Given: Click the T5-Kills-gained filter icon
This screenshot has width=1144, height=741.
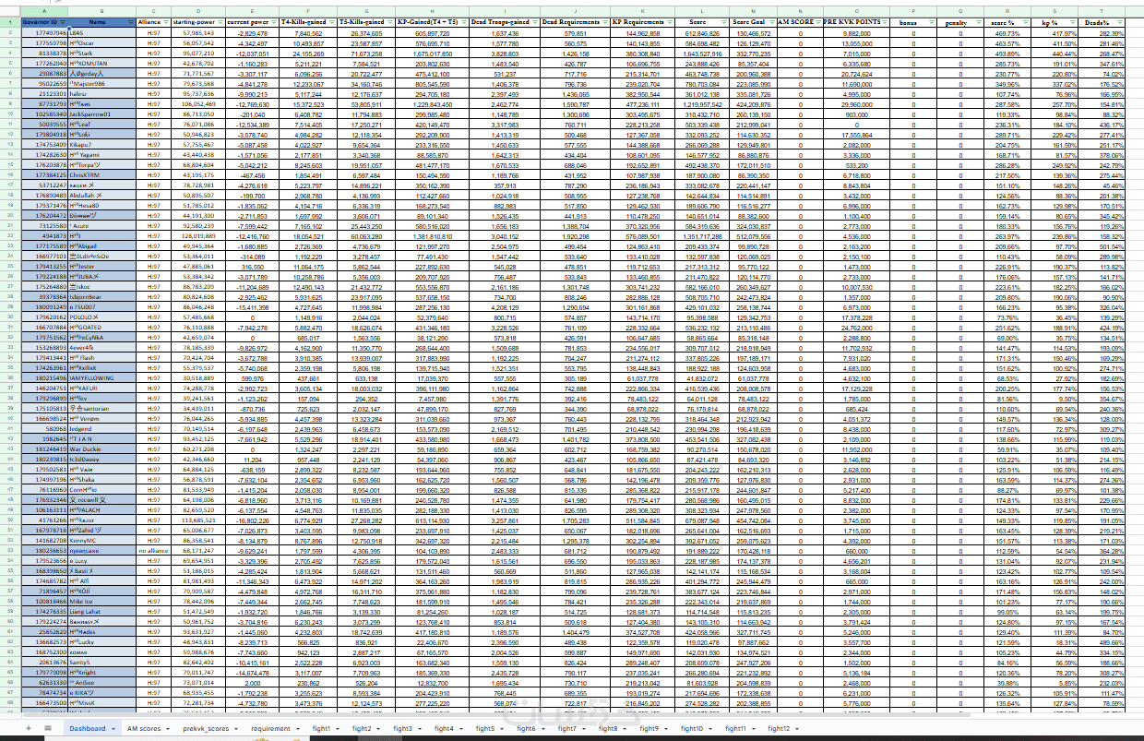Looking at the screenshot, I should pos(389,22).
